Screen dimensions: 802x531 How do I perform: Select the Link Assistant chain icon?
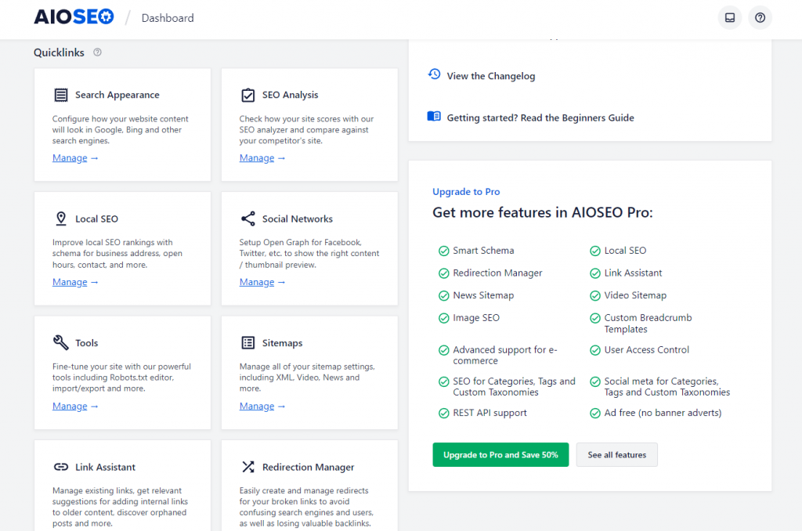click(x=62, y=467)
